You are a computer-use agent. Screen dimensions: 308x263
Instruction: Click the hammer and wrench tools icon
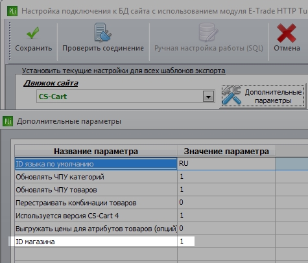232,95
